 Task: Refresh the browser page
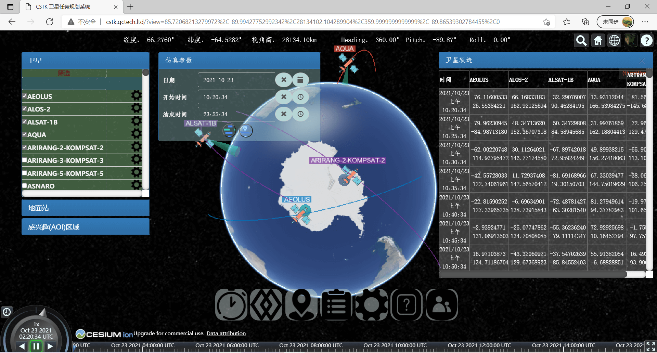(x=50, y=22)
